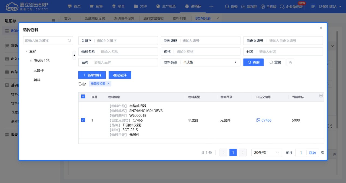Switch to the 系统审批设置 tab

click(x=95, y=18)
